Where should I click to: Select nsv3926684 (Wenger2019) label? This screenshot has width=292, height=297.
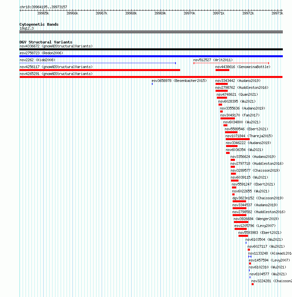pyautogui.click(x=256, y=219)
